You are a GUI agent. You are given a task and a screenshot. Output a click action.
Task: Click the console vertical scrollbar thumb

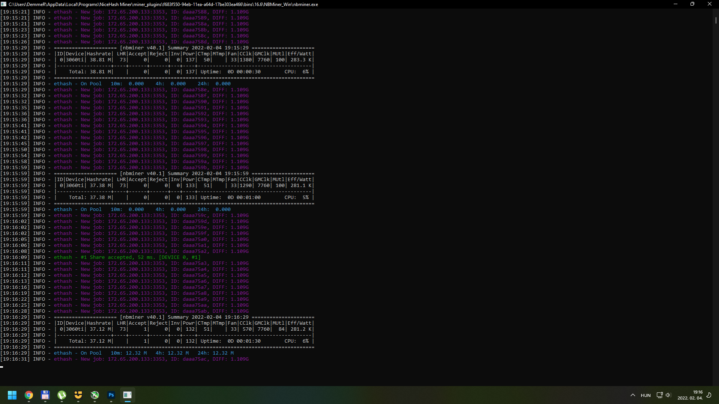pos(716,20)
